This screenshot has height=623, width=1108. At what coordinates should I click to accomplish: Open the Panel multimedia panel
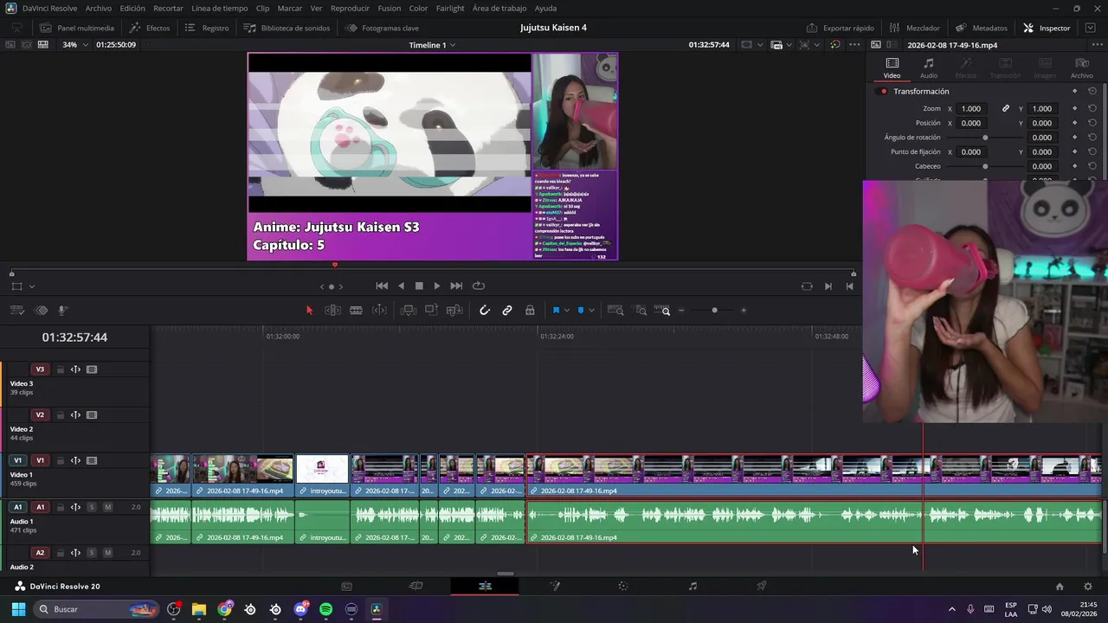pyautogui.click(x=76, y=28)
